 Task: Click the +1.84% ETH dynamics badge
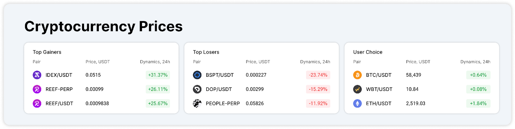pyautogui.click(x=478, y=103)
